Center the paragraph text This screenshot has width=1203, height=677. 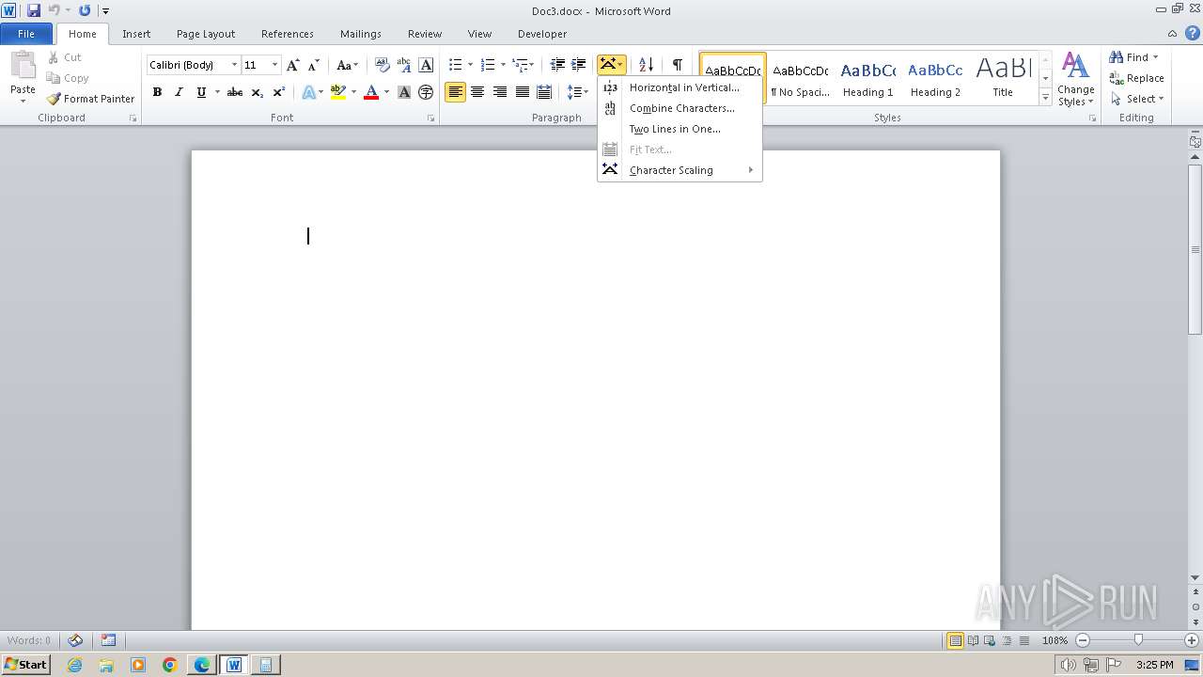click(x=477, y=92)
